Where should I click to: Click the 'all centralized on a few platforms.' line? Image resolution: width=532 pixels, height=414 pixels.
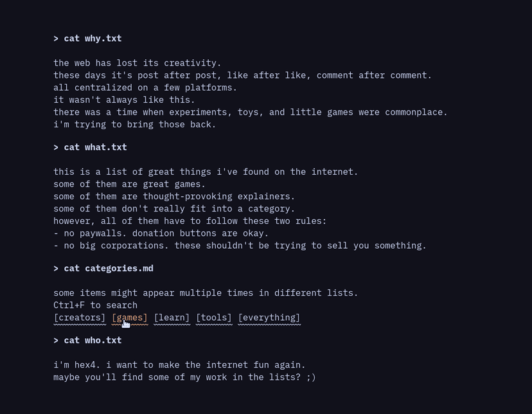[x=145, y=87]
